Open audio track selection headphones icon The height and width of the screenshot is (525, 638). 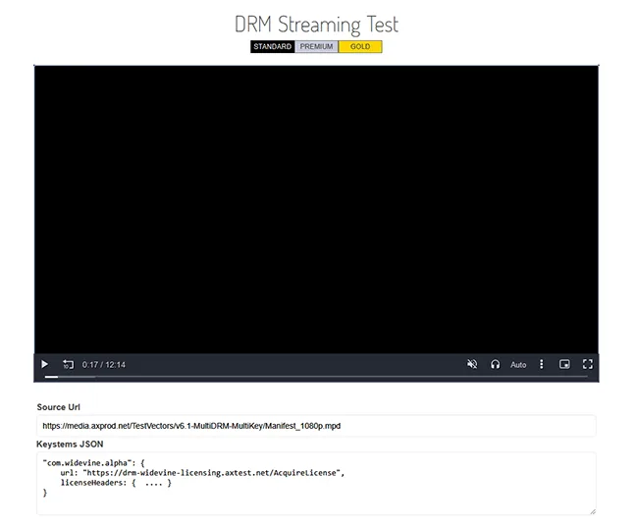(496, 364)
